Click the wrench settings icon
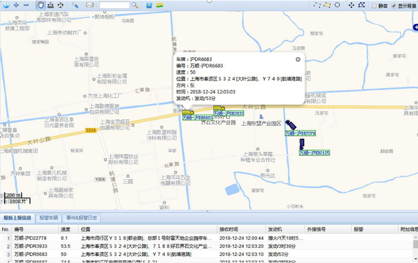Image resolution: width=418 pixels, height=263 pixels. tap(75, 5)
